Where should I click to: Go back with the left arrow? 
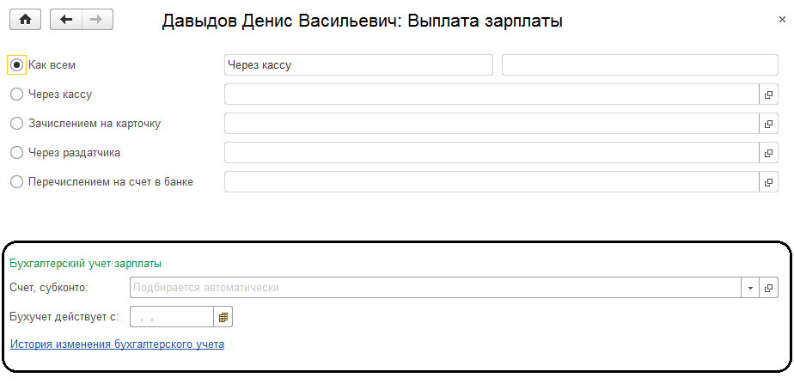point(68,20)
